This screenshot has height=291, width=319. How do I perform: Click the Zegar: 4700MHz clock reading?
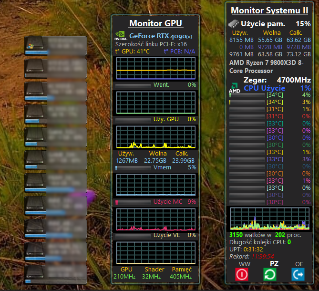(x=277, y=80)
